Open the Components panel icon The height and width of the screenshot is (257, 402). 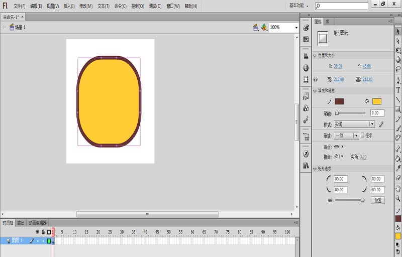[x=306, y=108]
